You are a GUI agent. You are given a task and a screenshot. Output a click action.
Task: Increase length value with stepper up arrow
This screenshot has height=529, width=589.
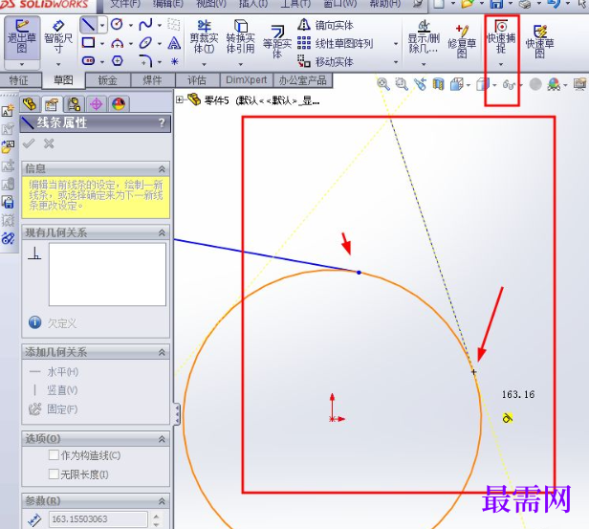(x=156, y=516)
